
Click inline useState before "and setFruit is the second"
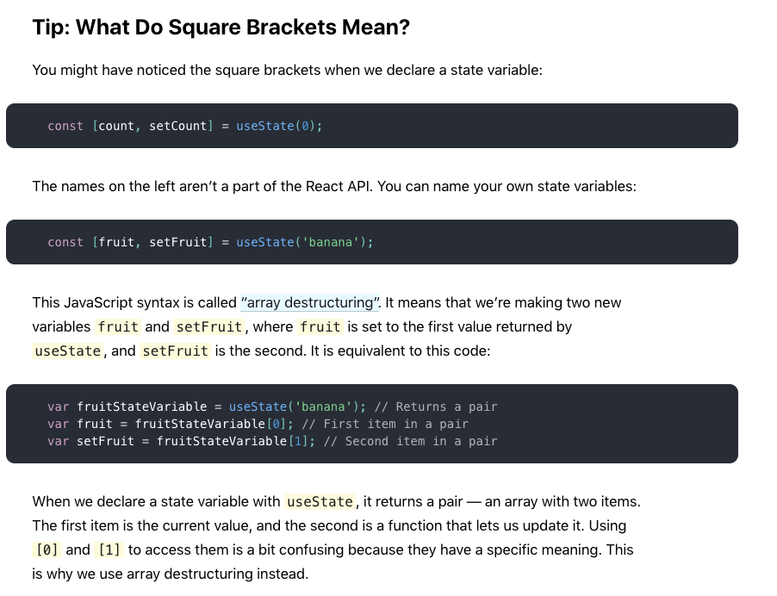coord(68,351)
